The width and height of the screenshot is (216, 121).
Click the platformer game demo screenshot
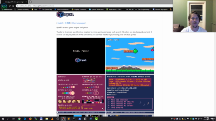click(x=130, y=56)
